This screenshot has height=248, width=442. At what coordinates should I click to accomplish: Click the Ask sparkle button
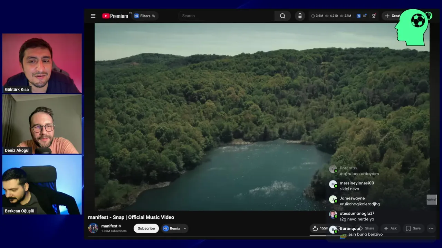[x=390, y=228]
